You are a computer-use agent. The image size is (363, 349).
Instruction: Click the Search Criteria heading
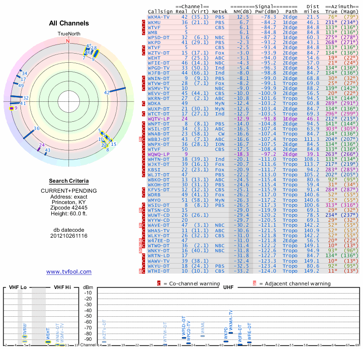pos(69,181)
